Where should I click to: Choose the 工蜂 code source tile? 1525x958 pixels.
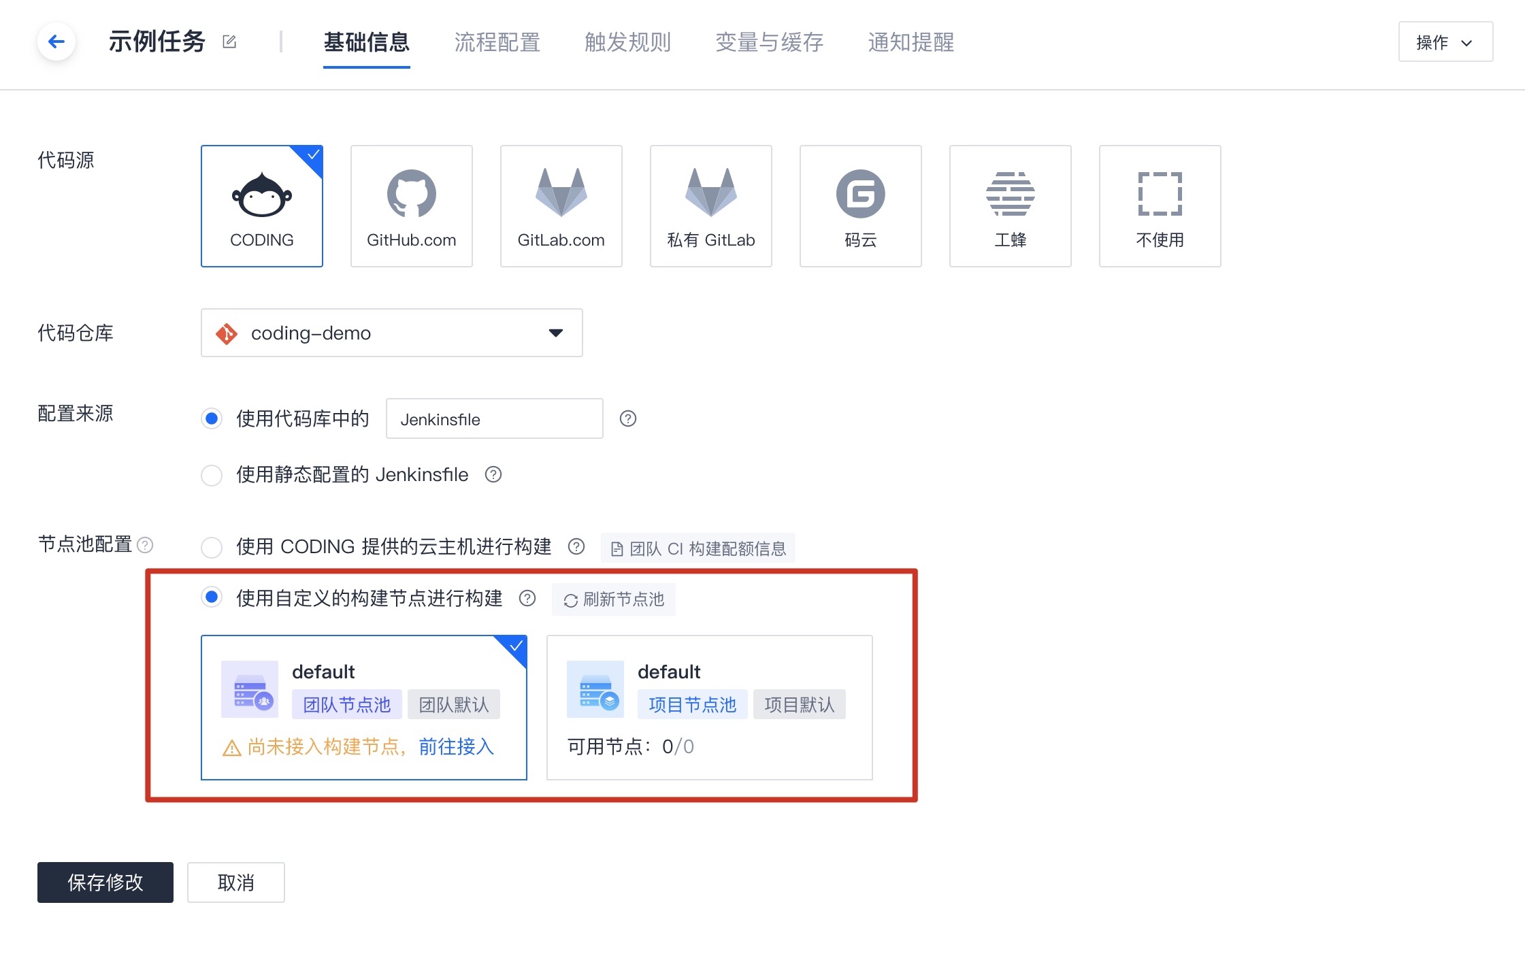coord(1010,205)
